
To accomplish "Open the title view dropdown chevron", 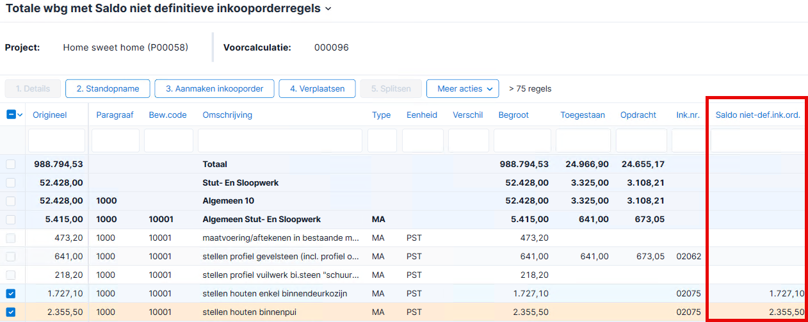I will point(328,9).
